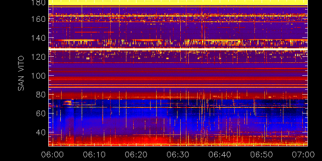The image size is (322, 161).
Task: Click the 06:50 time axis label
Action: click(x=261, y=155)
